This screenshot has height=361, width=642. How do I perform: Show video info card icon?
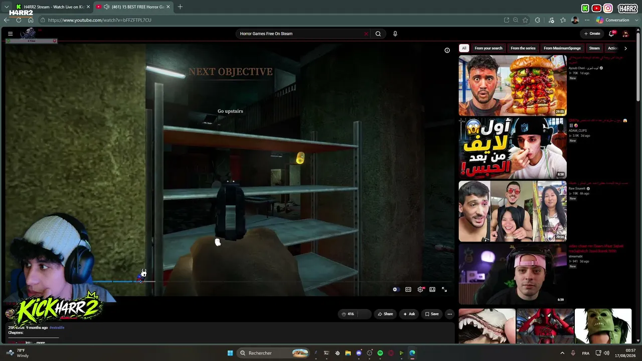447,50
